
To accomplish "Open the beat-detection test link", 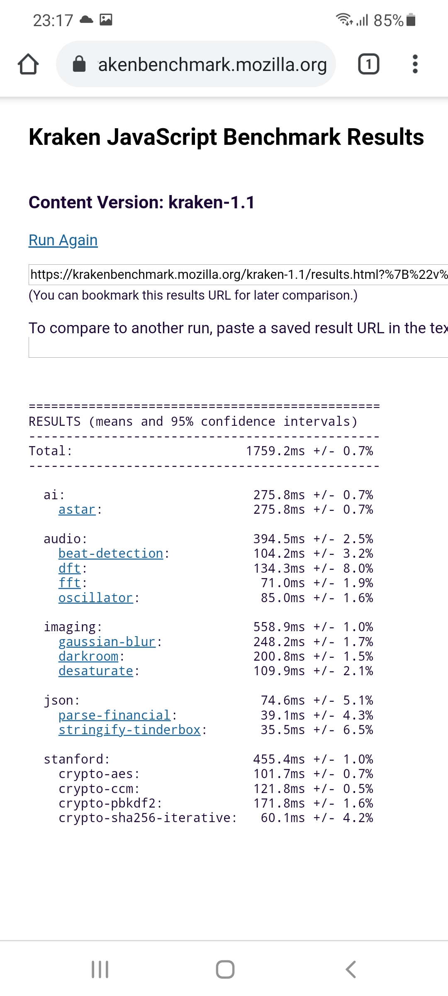I will [x=111, y=554].
